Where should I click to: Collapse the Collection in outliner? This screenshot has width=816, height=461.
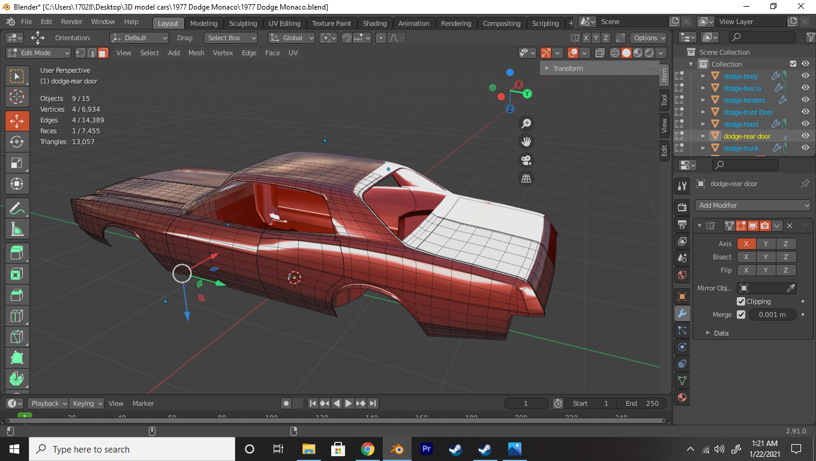[691, 64]
